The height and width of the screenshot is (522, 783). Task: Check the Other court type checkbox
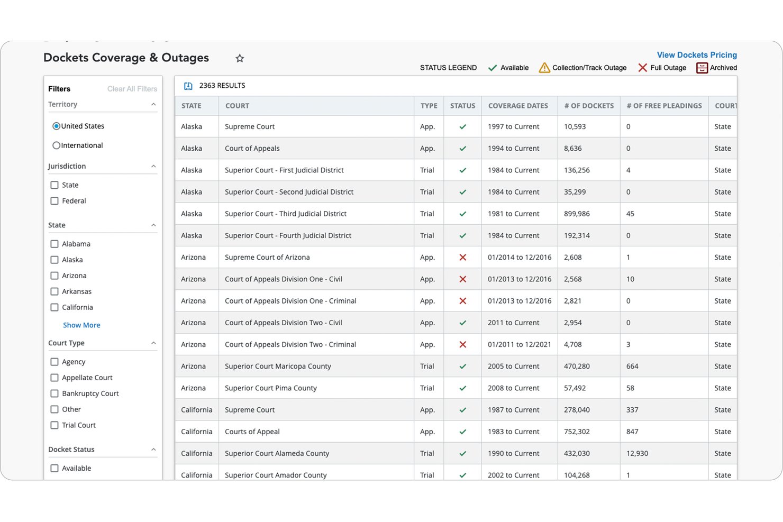(x=54, y=409)
